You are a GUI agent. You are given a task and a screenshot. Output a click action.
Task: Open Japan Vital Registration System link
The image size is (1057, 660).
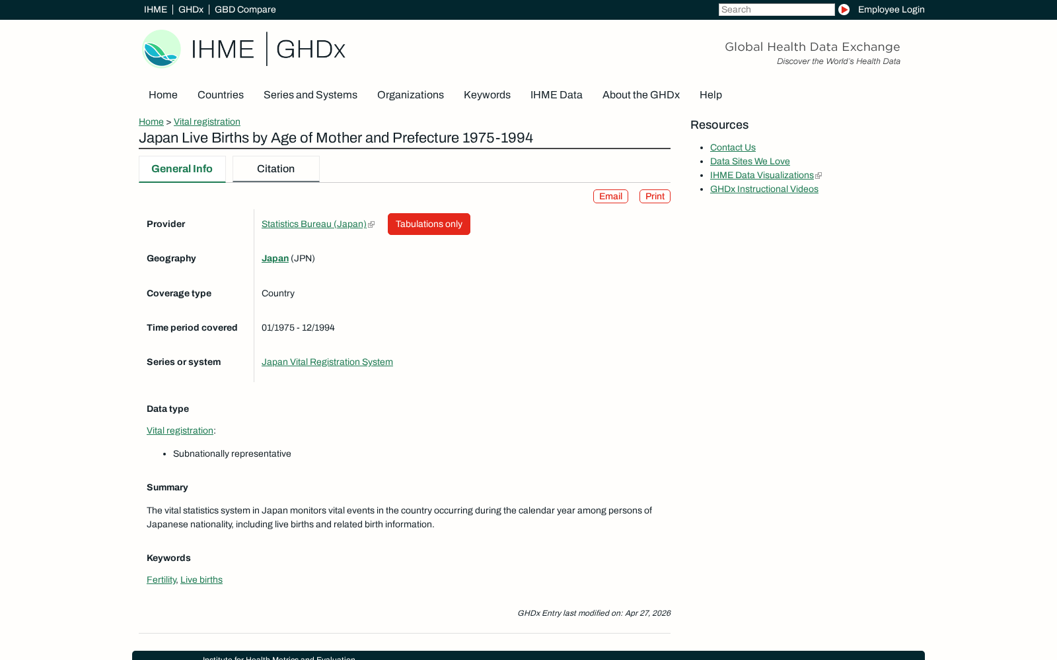pos(327,362)
